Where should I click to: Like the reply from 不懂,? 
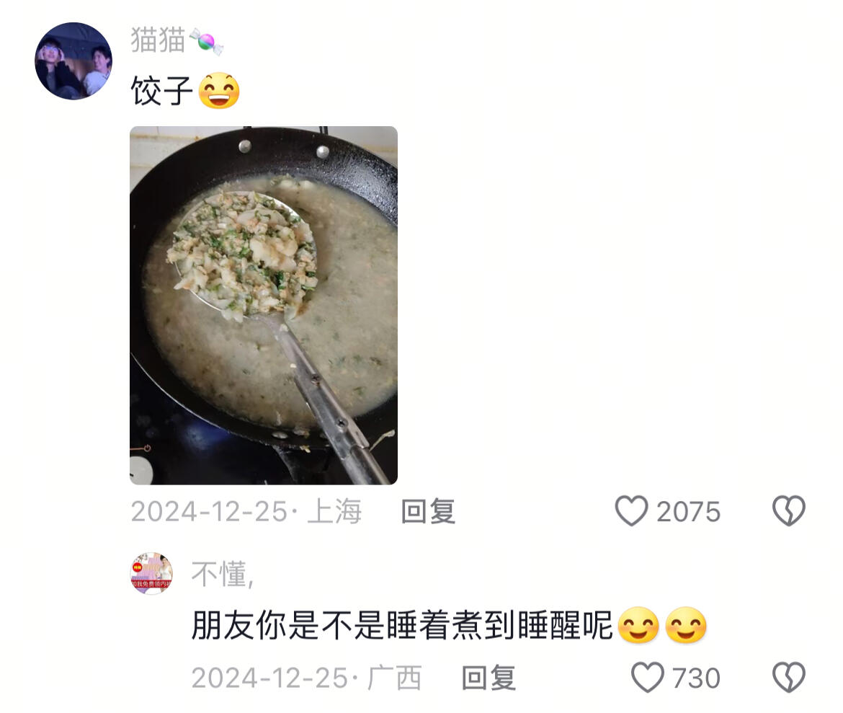(648, 677)
